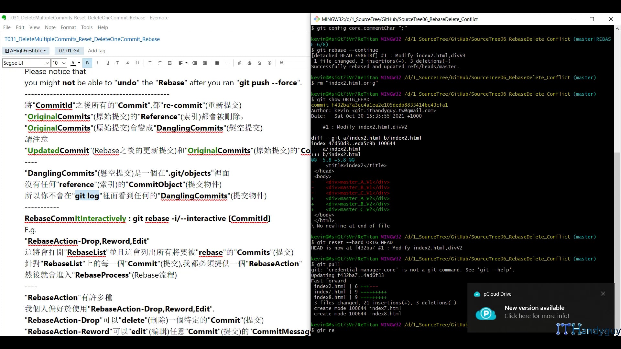Toggle italic formatting on
Image resolution: width=621 pixels, height=349 pixels.
pos(97,63)
